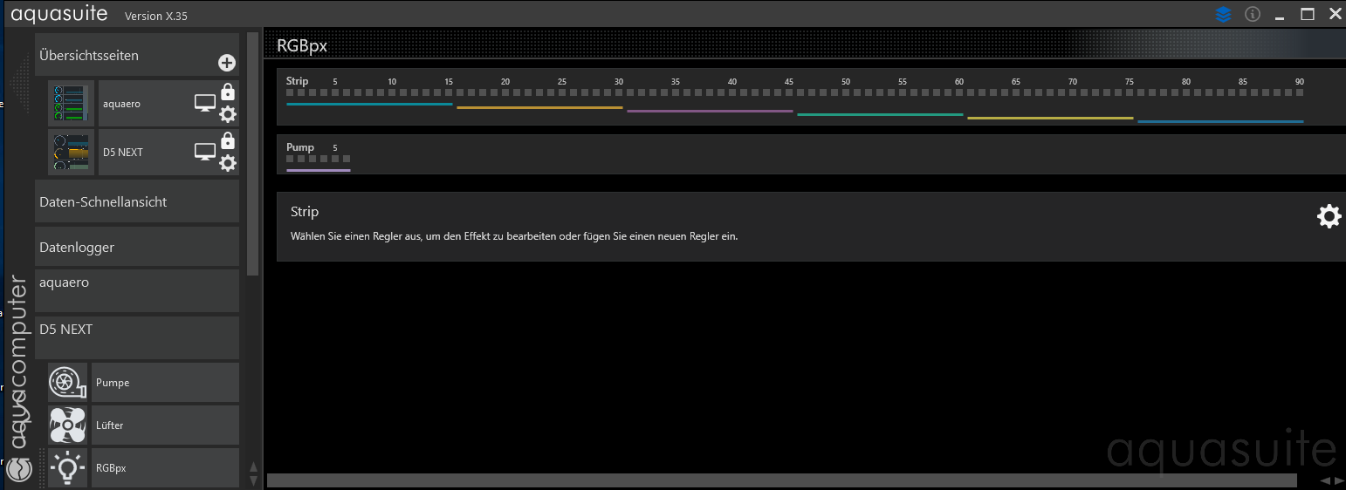Screen dimensions: 1346x490
Task: Select the yellow controller bar for LEDs 61-75
Action: 1050,119
